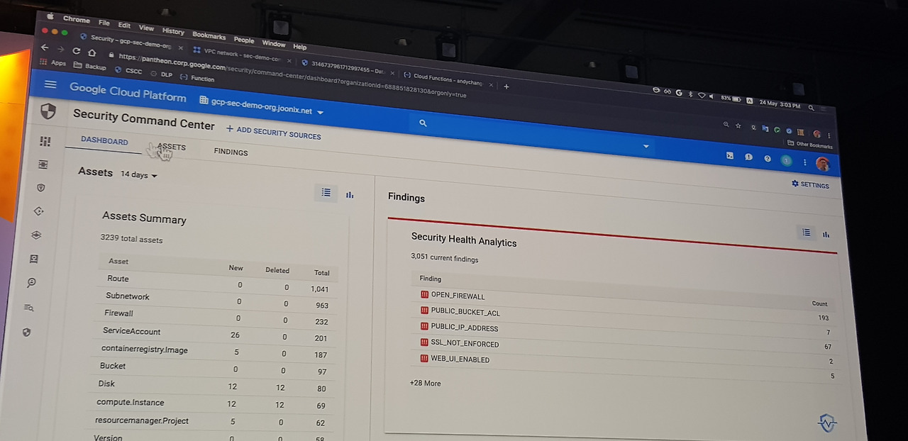Open macOS Spotlight search icon
This screenshot has height=441, width=908.
812,108
